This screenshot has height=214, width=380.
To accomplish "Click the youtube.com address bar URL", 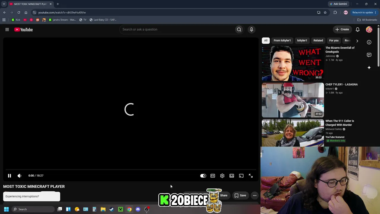I will click(x=62, y=12).
